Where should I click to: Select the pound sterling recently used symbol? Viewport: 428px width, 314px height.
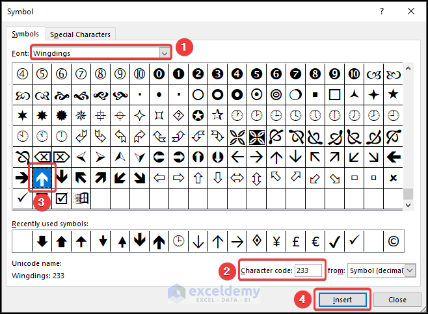pos(295,241)
